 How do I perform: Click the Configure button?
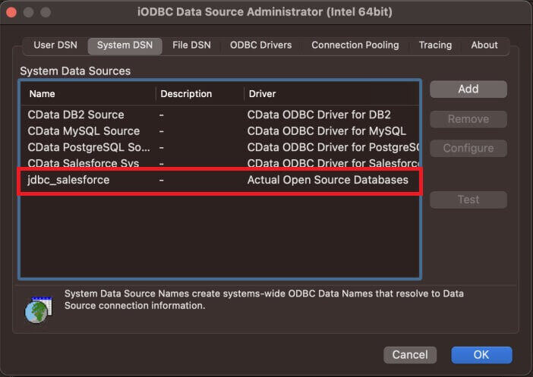(x=468, y=149)
